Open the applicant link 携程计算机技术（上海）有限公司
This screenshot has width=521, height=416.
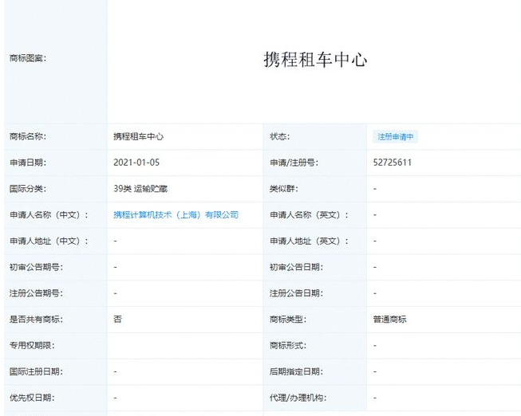click(x=176, y=215)
